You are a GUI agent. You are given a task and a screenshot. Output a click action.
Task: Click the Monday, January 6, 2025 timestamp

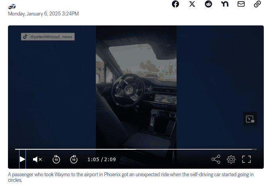[x=43, y=13]
